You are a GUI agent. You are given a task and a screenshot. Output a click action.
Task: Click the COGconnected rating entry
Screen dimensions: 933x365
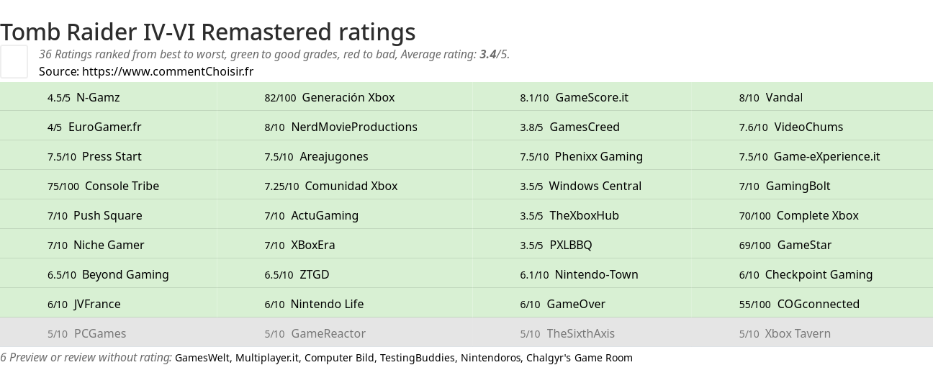(x=818, y=304)
